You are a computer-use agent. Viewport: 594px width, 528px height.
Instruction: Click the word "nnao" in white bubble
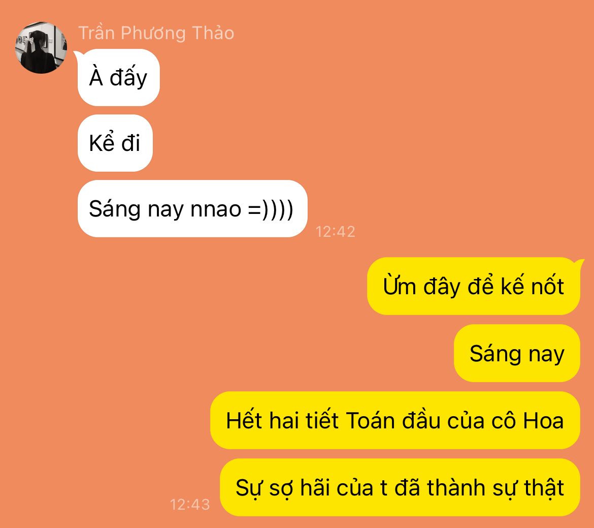coord(216,209)
